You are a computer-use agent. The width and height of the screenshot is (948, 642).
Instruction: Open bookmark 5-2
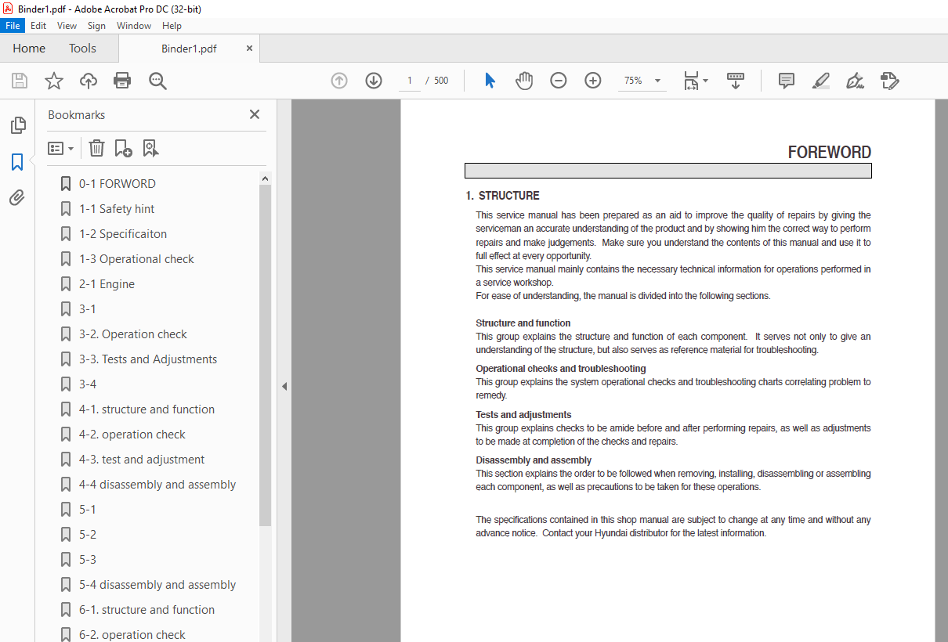click(x=88, y=535)
